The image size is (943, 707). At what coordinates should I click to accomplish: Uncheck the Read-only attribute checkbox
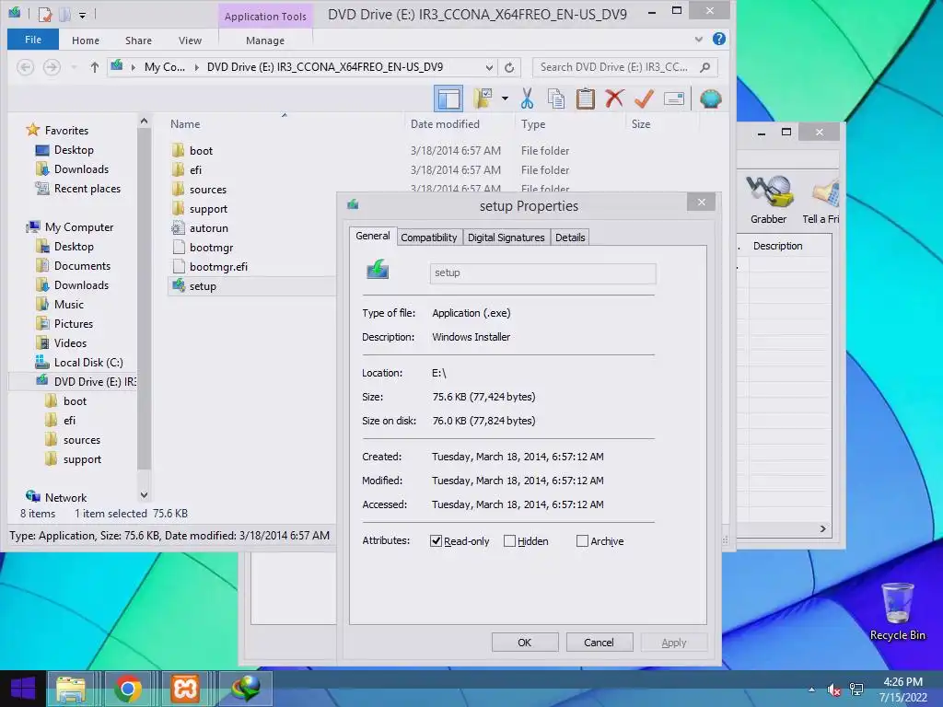[436, 541]
